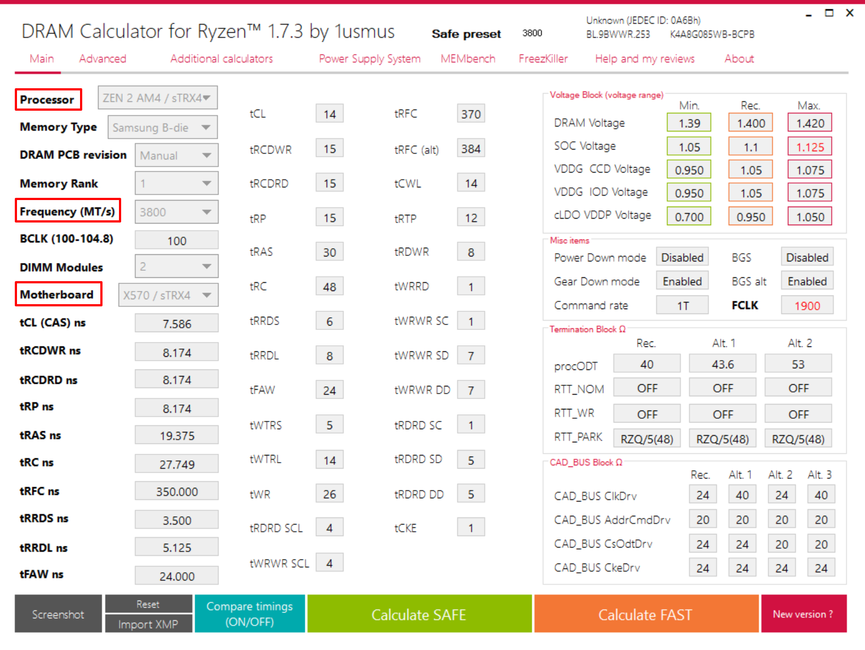Switch to the MEMbench tab

point(468,59)
